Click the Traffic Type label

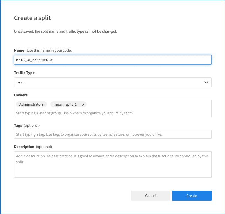[x=24, y=73]
